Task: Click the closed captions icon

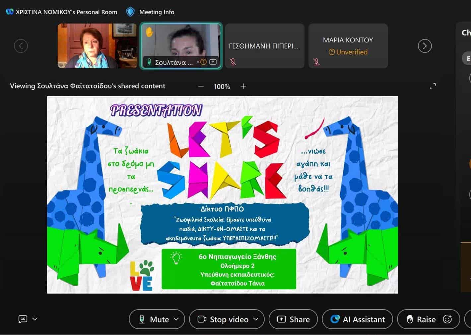Action: pyautogui.click(x=23, y=319)
